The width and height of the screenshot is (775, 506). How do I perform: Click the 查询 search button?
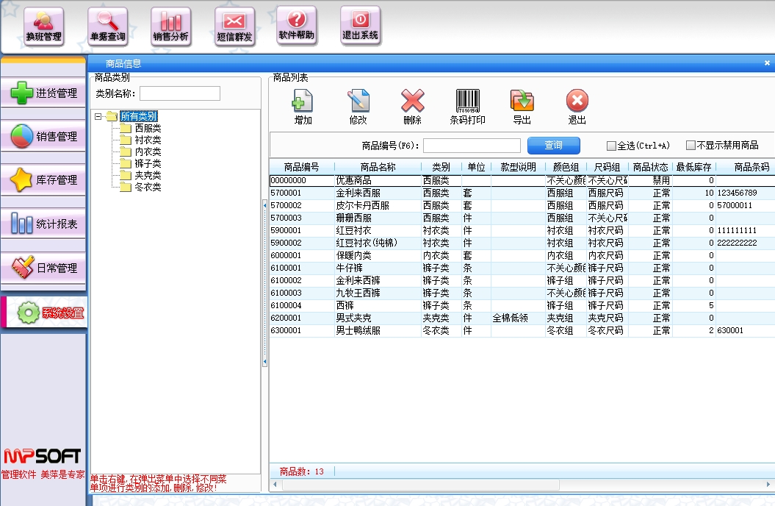pyautogui.click(x=553, y=146)
